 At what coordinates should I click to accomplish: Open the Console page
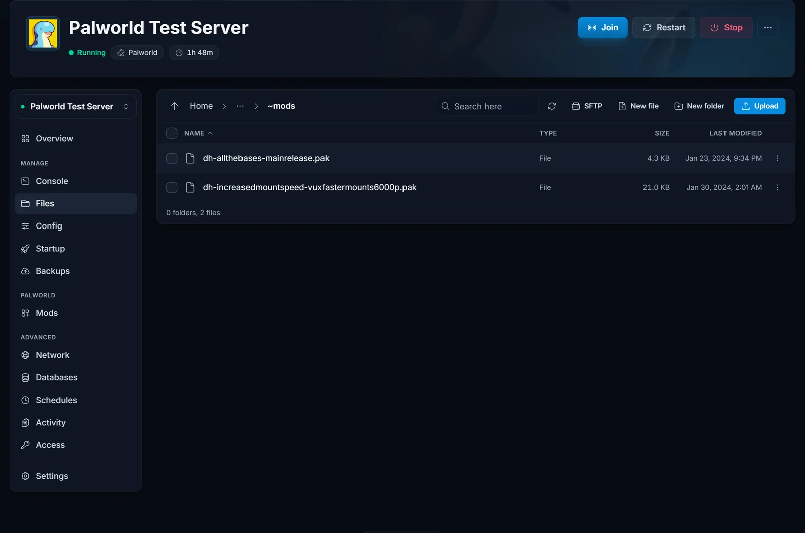75,181
